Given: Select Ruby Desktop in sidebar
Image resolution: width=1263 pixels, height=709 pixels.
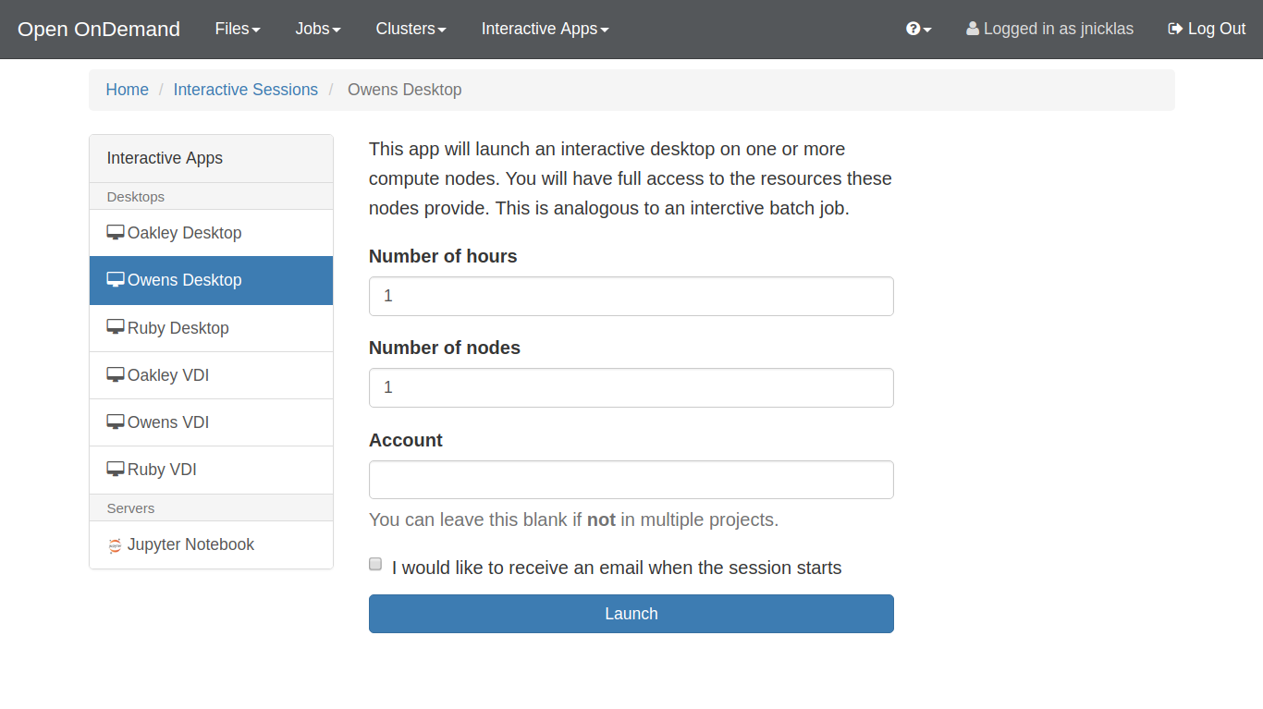Looking at the screenshot, I should point(211,328).
